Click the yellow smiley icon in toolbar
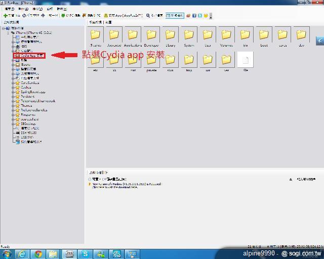324x259 pixels. tap(206, 16)
